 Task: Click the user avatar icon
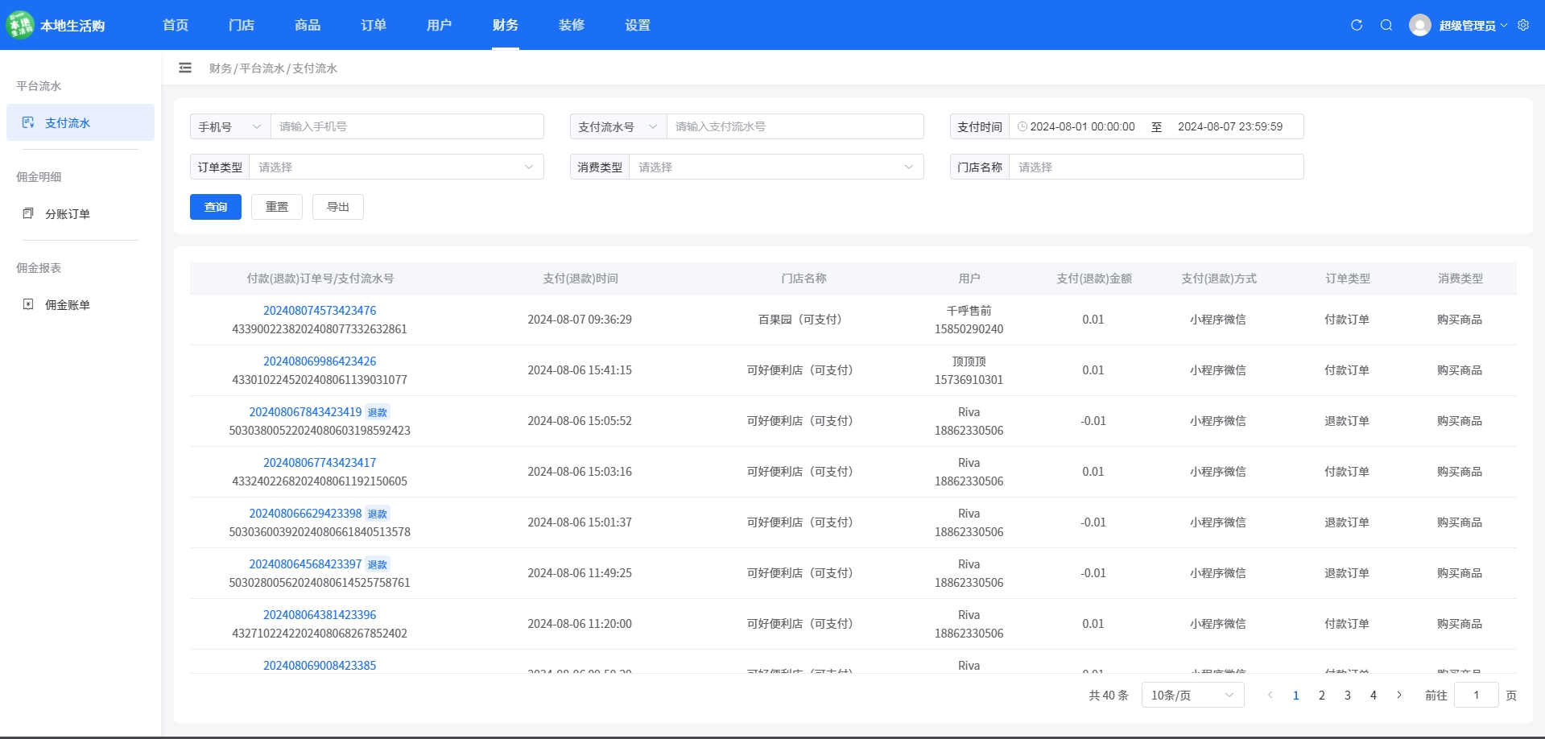(x=1420, y=25)
